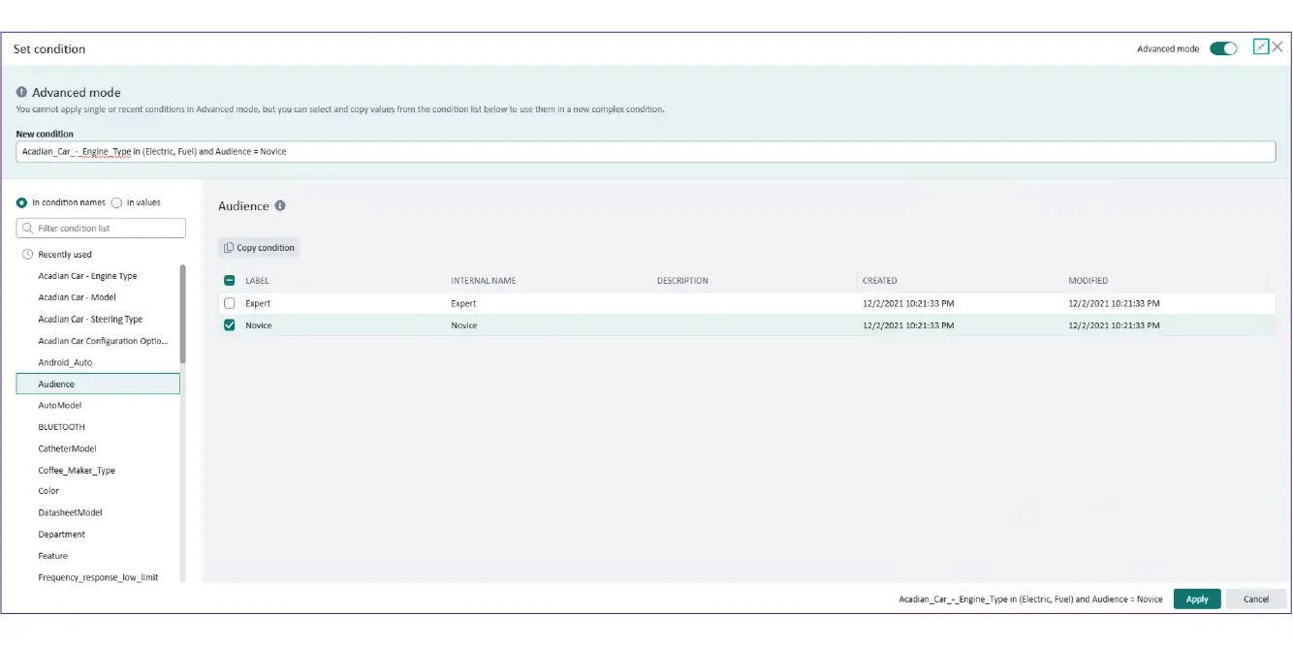Check the Expert row checkbox
This screenshot has height=646, width=1293.
click(230, 303)
